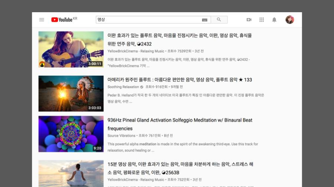Click the verified badge beside Soothing Relaxation
Screen dimensions: 334x187
[x=142, y=87]
